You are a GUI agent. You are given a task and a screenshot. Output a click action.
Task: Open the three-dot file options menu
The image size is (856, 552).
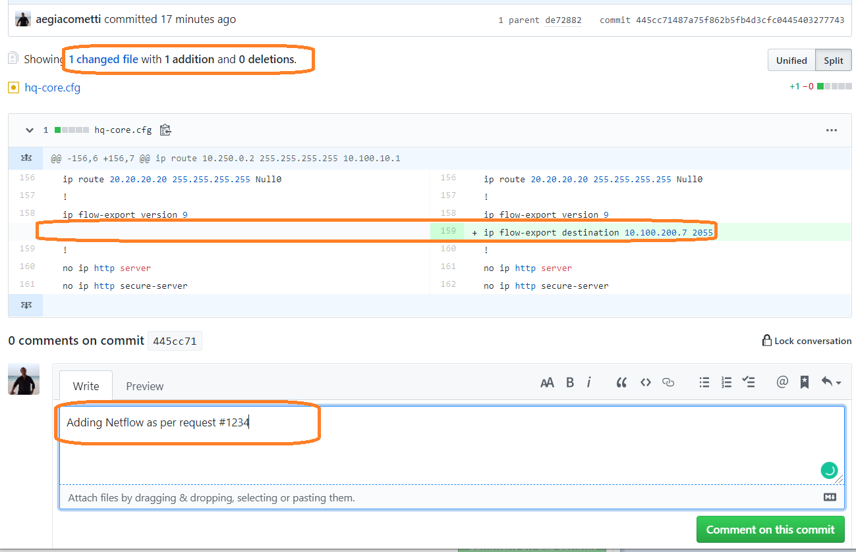click(x=832, y=130)
